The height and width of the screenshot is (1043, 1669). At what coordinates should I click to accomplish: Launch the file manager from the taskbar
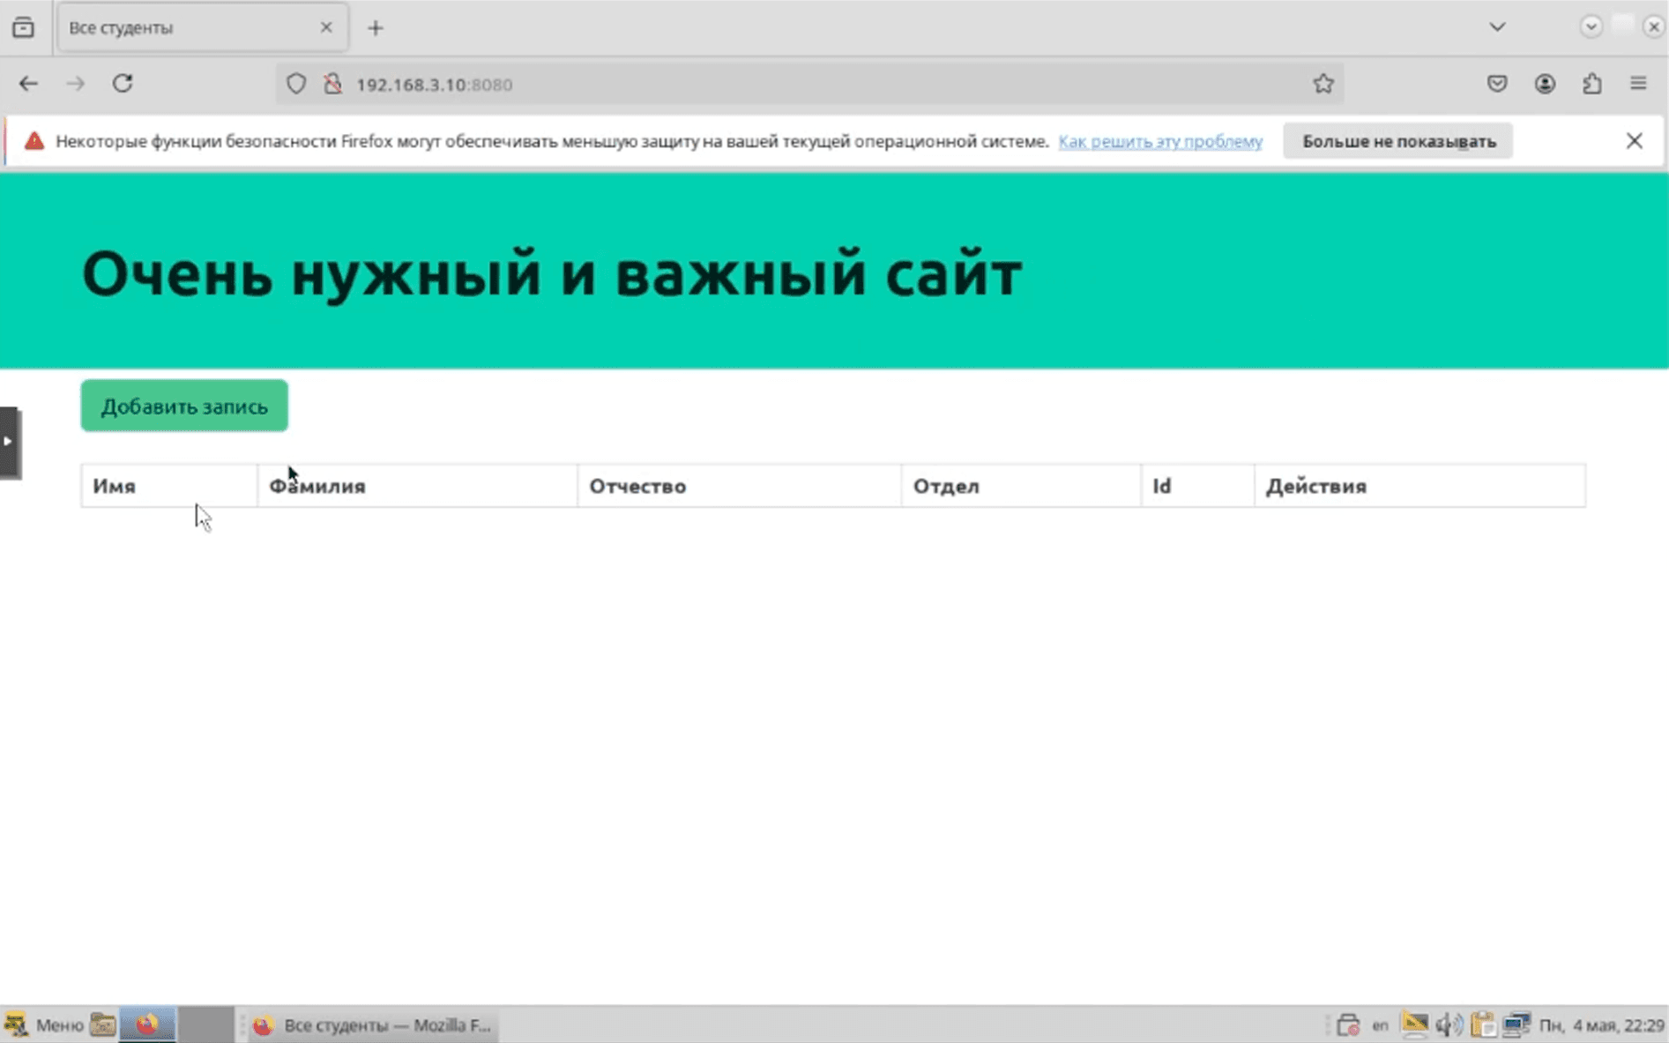[103, 1024]
